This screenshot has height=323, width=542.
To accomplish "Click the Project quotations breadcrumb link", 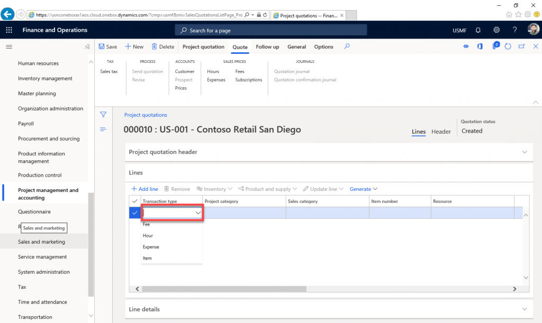I will point(146,115).
